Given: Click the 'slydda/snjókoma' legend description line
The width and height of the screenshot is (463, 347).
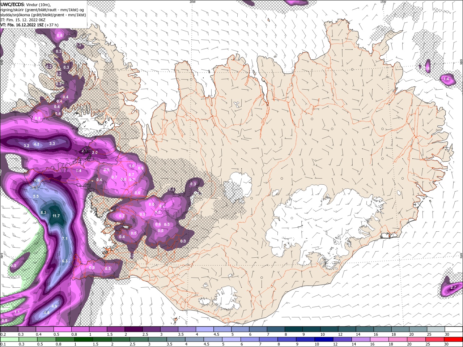Looking at the screenshot, I should 43,15.
